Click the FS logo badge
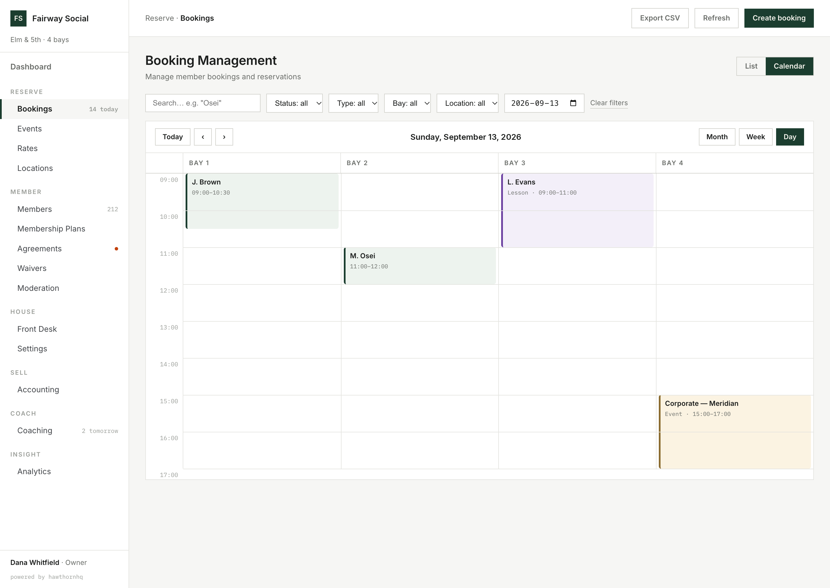 [x=18, y=18]
